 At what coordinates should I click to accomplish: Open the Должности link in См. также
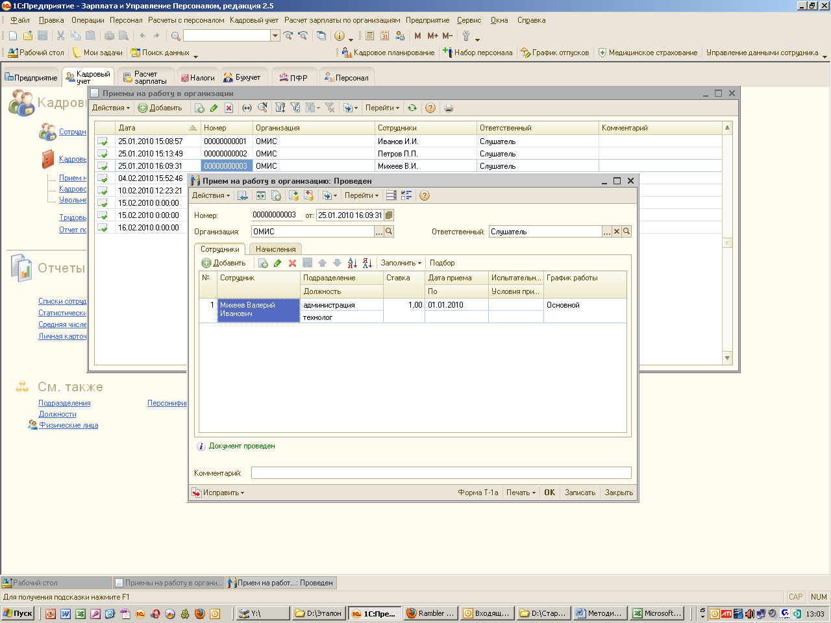[57, 414]
